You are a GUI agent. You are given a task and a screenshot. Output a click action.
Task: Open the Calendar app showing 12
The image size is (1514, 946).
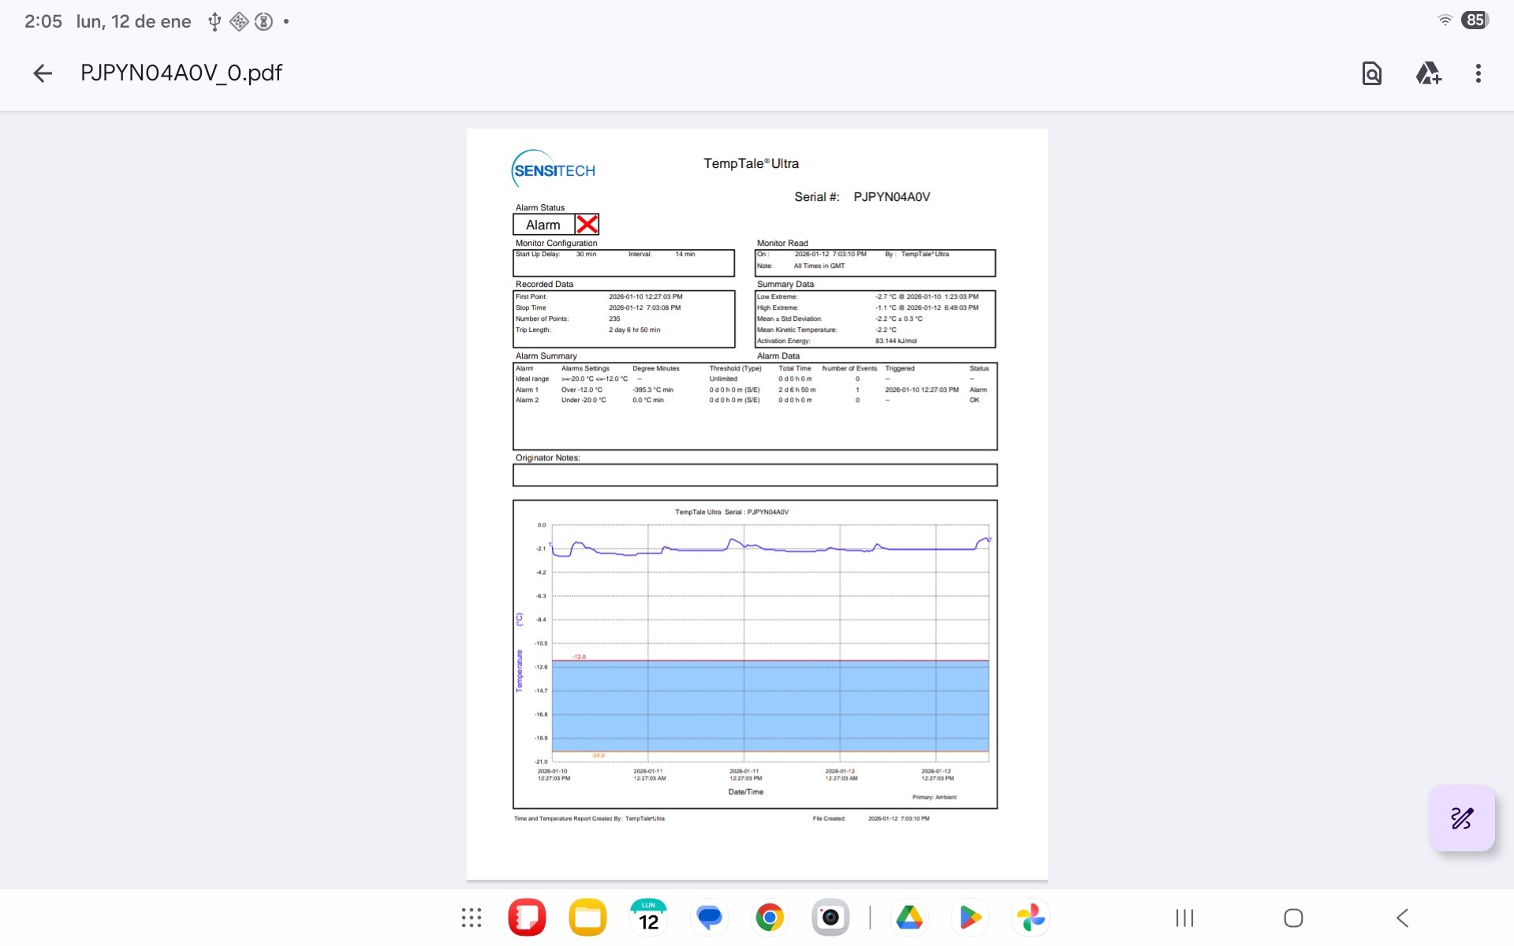tap(648, 918)
